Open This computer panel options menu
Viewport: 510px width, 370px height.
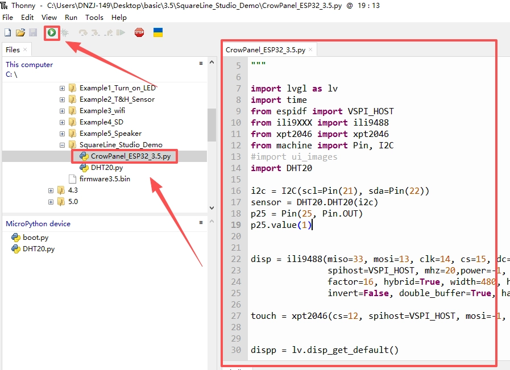[x=201, y=64]
